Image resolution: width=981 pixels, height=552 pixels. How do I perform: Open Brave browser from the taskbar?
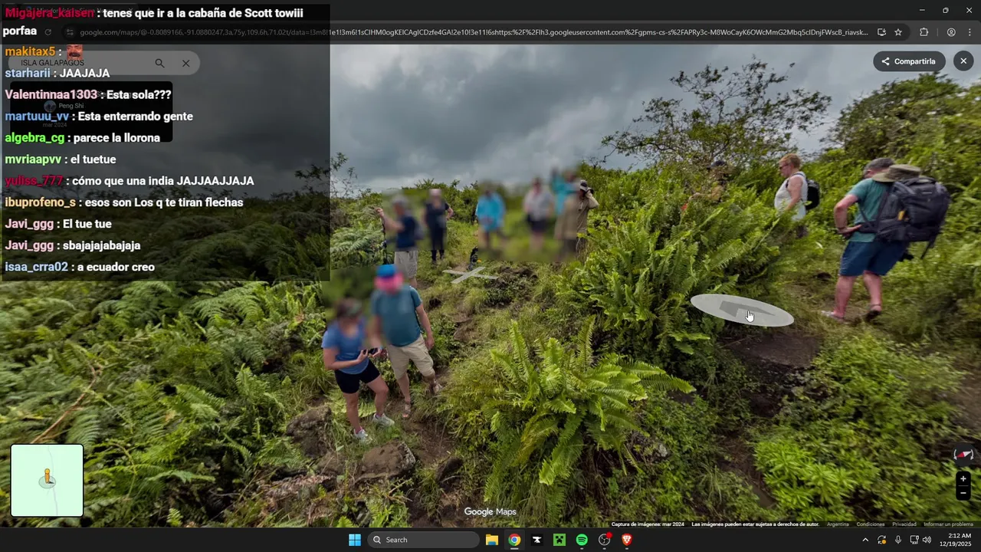coord(627,540)
